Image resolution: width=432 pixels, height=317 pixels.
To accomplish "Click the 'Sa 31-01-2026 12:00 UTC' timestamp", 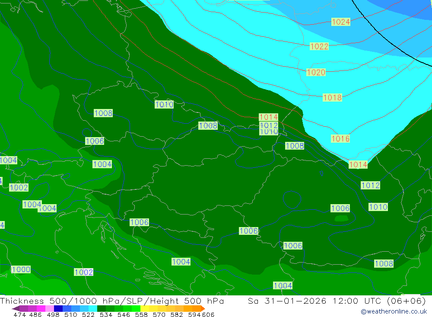I will (314, 301).
